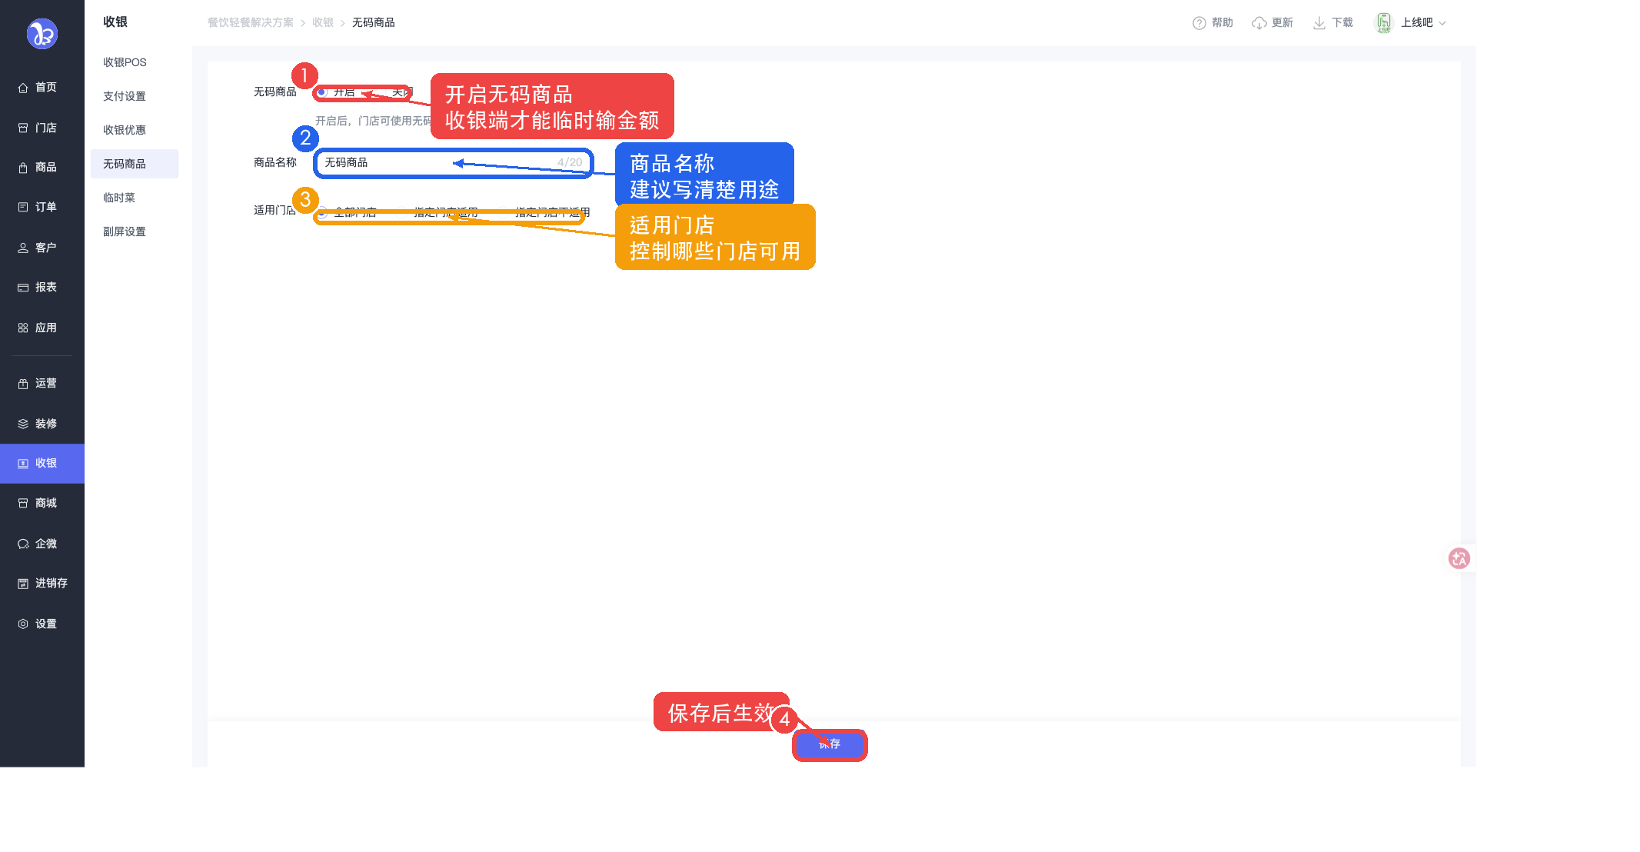The width and height of the screenshot is (1640, 852).
Task: Go to 餐饮轻餐解决方案 breadcrumb
Action: point(251,23)
